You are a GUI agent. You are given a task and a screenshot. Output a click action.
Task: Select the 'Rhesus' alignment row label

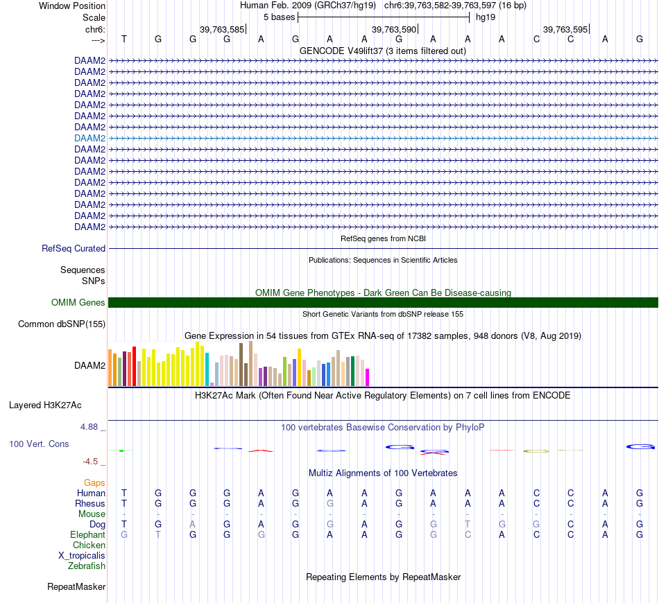point(90,503)
